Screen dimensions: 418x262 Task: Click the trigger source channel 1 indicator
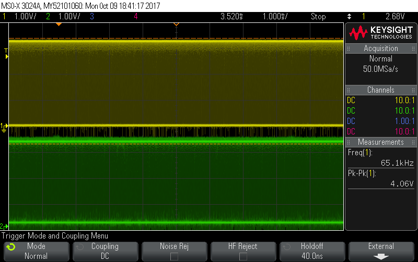[x=363, y=17]
